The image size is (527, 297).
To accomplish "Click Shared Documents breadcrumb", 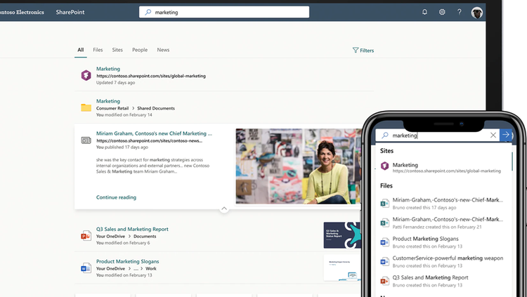I will click(x=155, y=108).
